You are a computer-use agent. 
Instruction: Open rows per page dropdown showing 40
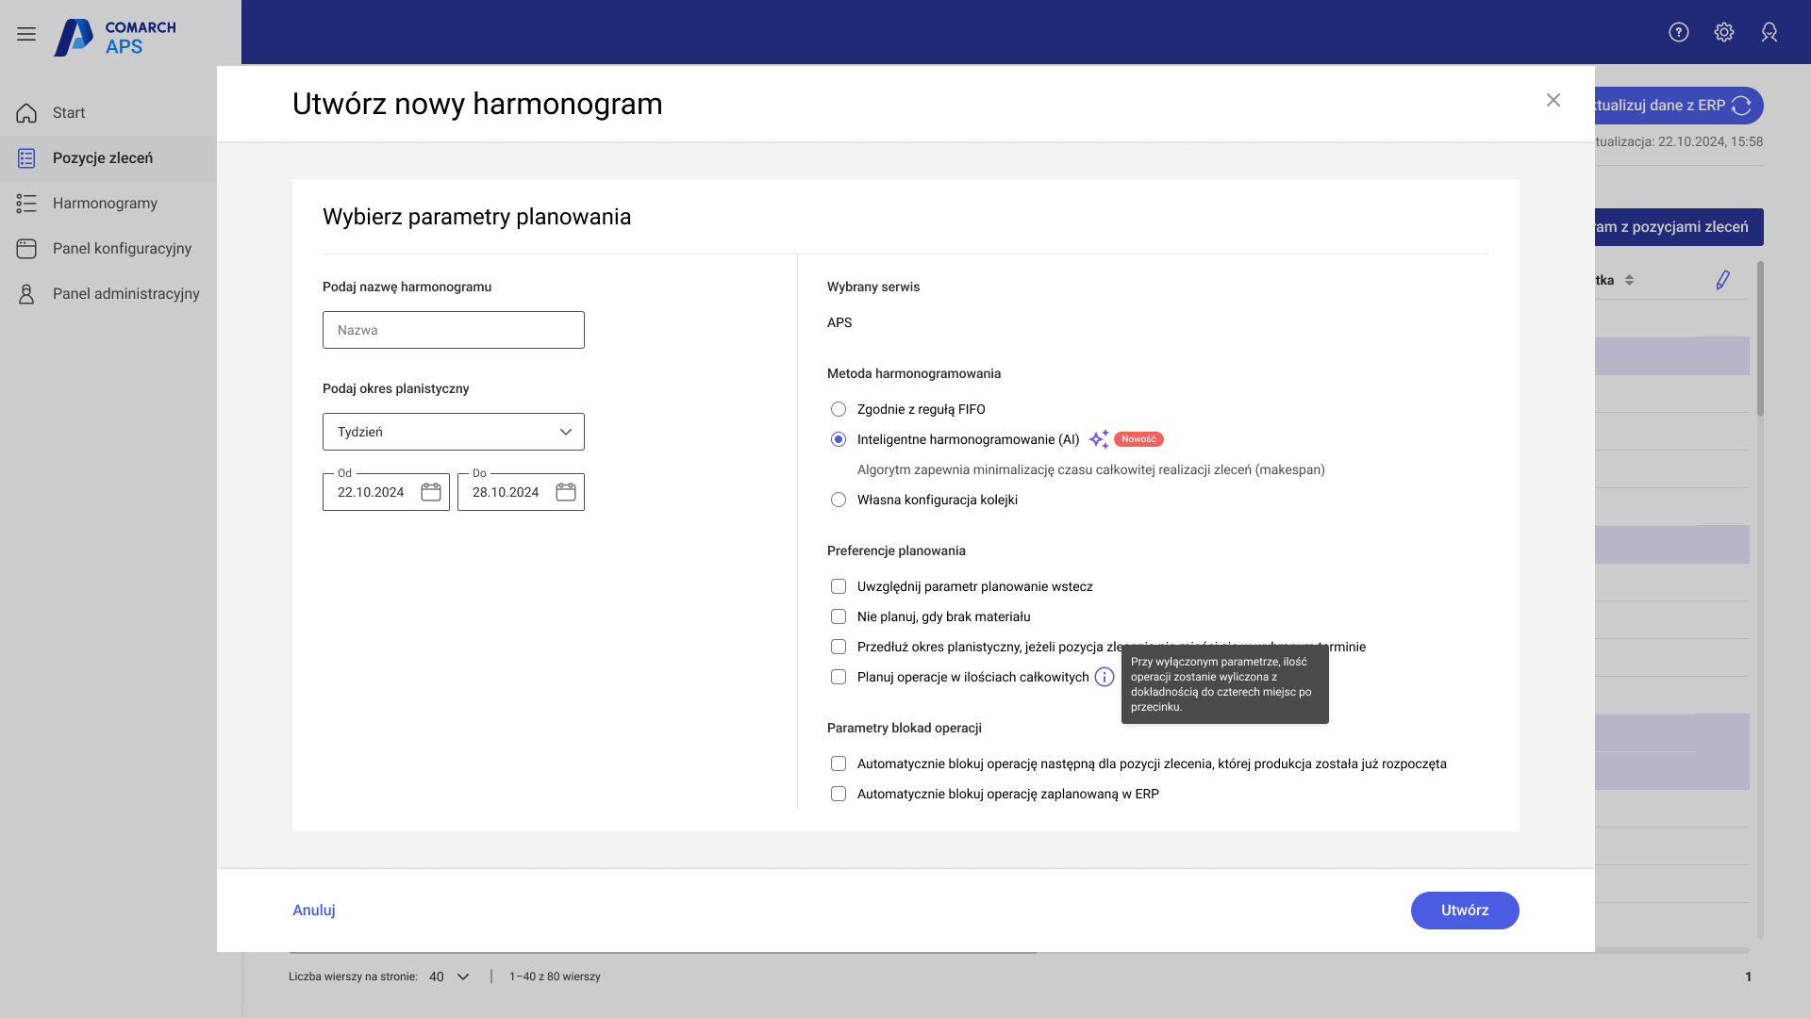click(449, 977)
